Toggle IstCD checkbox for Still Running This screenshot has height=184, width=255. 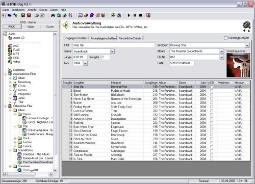(212, 115)
